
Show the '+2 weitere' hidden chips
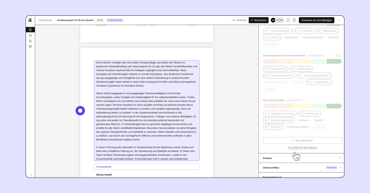pyautogui.click(x=270, y=89)
